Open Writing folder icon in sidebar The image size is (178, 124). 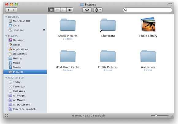click(10, 58)
